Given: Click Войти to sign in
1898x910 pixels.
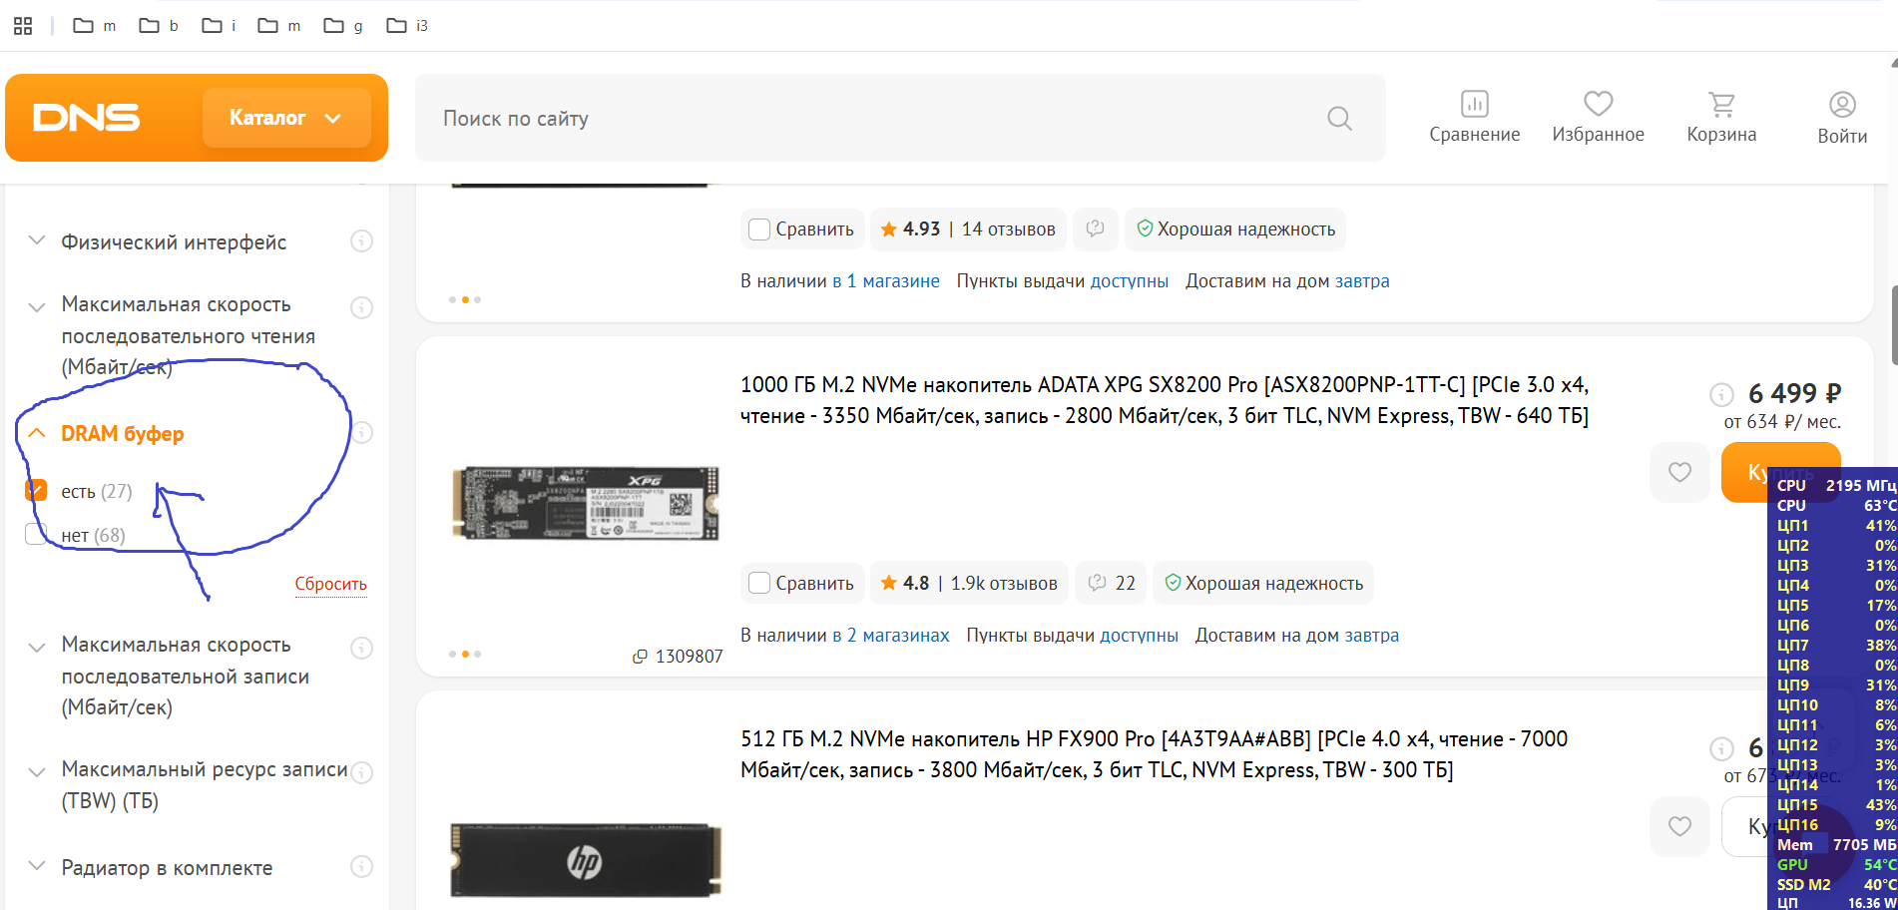Looking at the screenshot, I should click(1842, 118).
